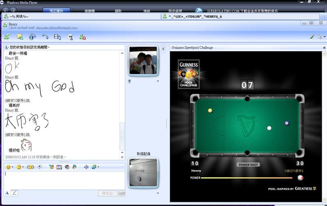Record a voice clip
327x206 pixels.
[x=40, y=167]
